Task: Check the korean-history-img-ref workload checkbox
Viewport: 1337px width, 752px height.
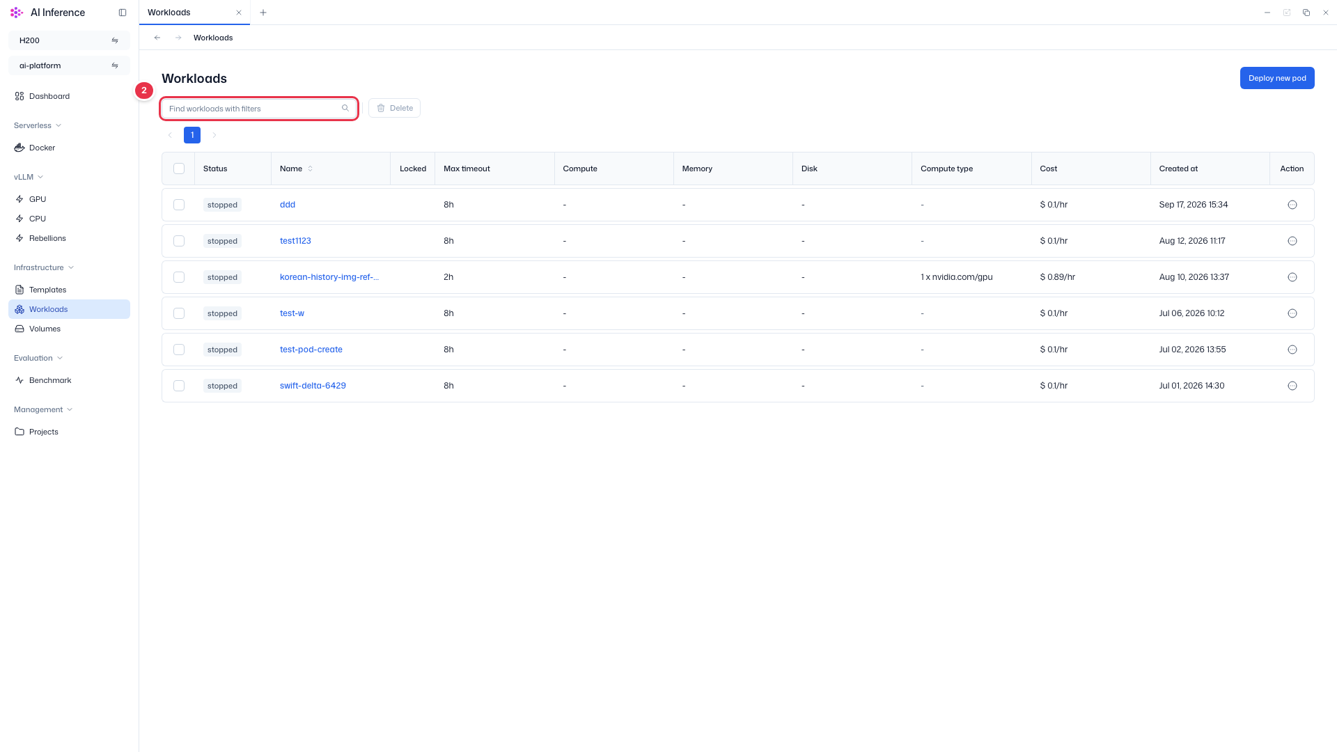Action: pyautogui.click(x=179, y=277)
